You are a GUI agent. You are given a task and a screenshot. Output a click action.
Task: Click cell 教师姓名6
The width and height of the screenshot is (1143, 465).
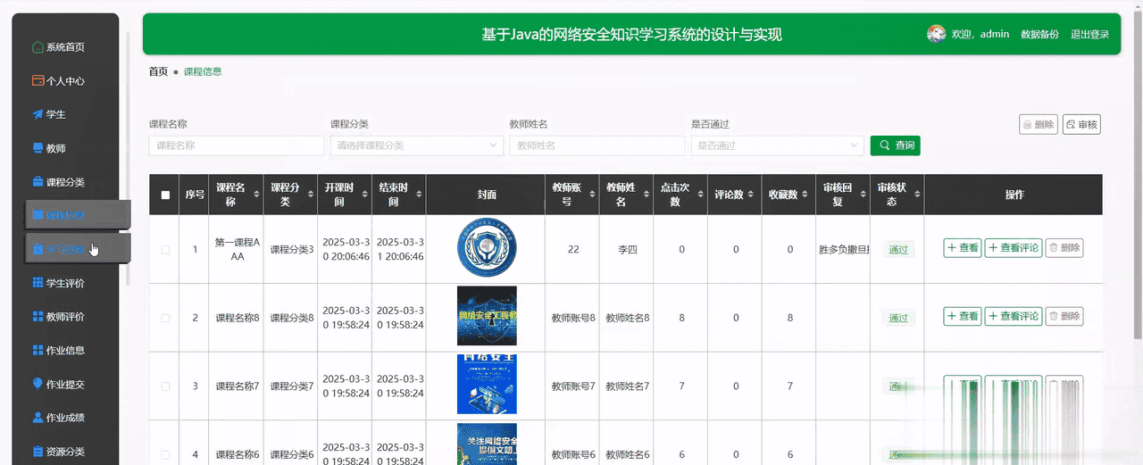[628, 455]
